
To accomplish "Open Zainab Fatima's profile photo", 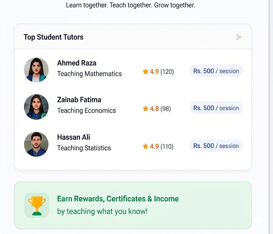I will pyautogui.click(x=36, y=107).
